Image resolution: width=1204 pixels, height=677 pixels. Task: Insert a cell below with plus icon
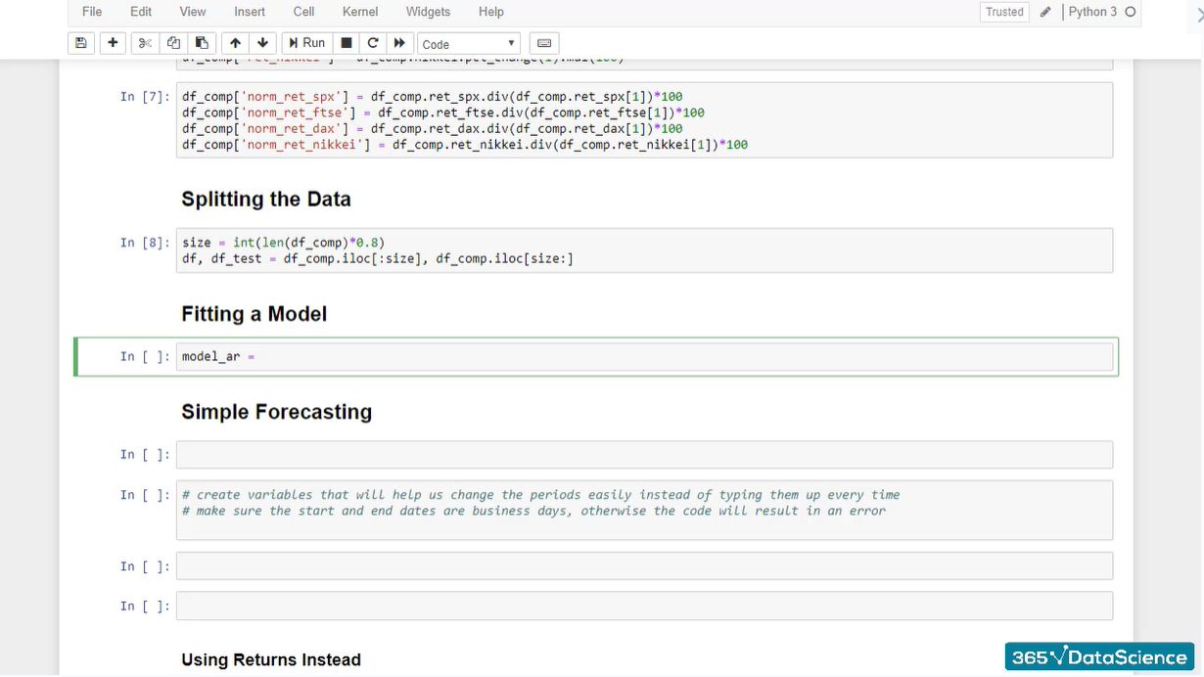tap(113, 43)
